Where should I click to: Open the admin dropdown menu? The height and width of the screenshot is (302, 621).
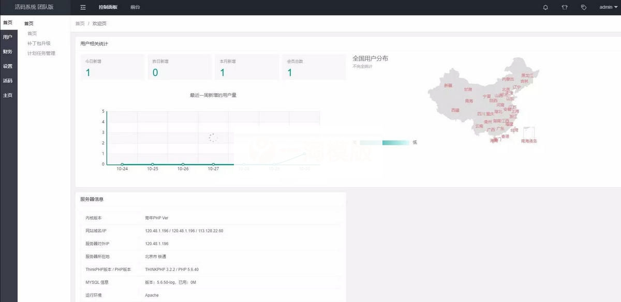(x=606, y=7)
